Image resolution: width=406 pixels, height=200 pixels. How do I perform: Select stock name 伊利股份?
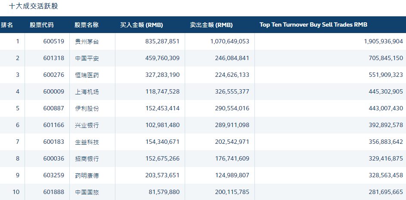87,109
